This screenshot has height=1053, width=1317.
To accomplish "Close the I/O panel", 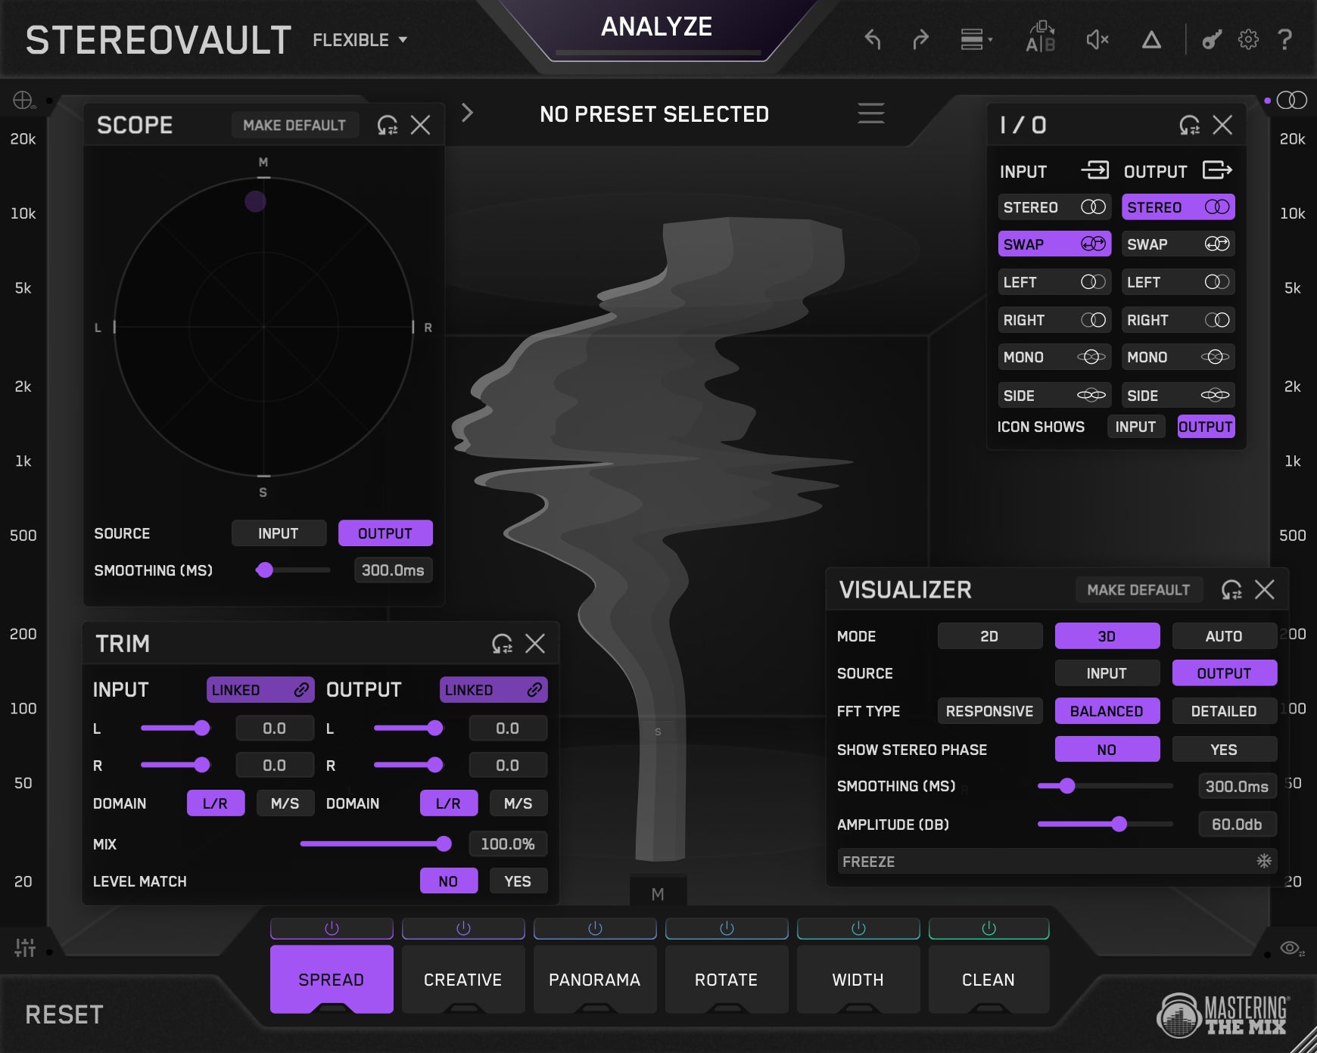I will (x=1222, y=125).
